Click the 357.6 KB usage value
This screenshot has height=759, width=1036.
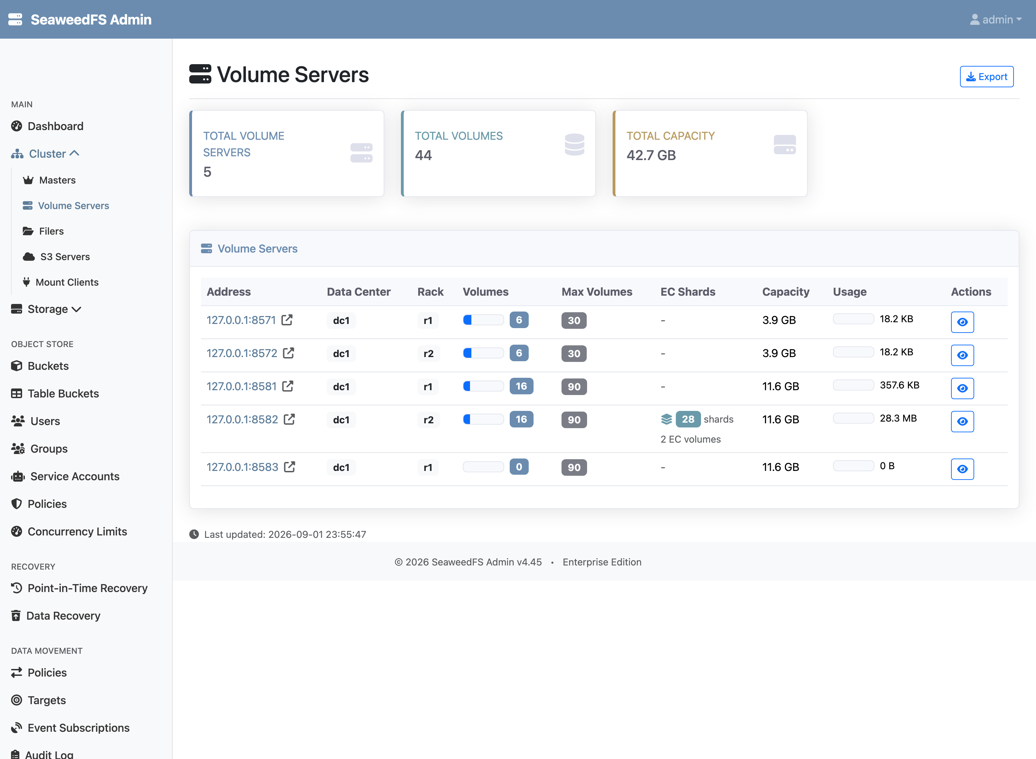pos(900,385)
